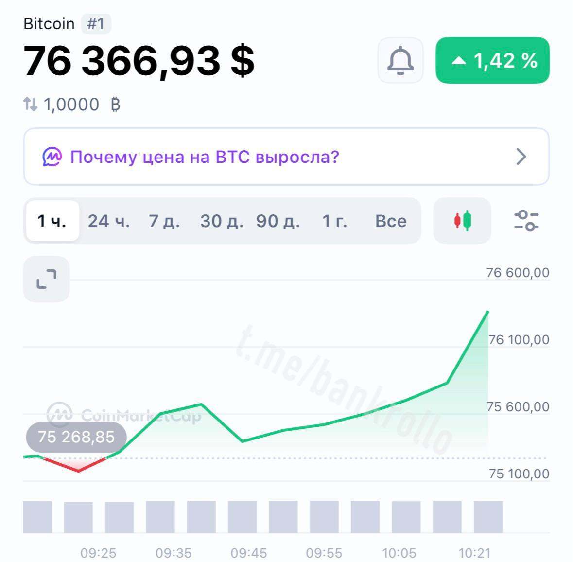Tap the price alert bell icon
The width and height of the screenshot is (573, 562).
click(x=400, y=60)
